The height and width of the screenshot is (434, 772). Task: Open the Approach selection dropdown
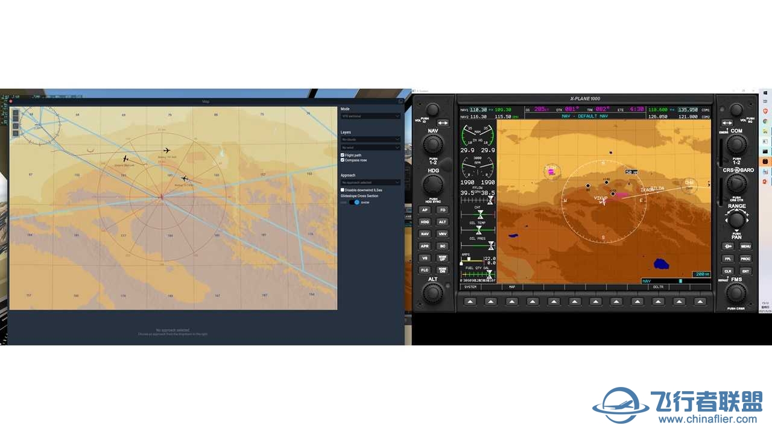(x=370, y=182)
